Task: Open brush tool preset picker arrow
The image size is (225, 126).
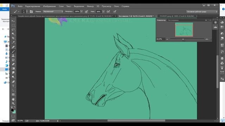Action: [x=19, y=12]
